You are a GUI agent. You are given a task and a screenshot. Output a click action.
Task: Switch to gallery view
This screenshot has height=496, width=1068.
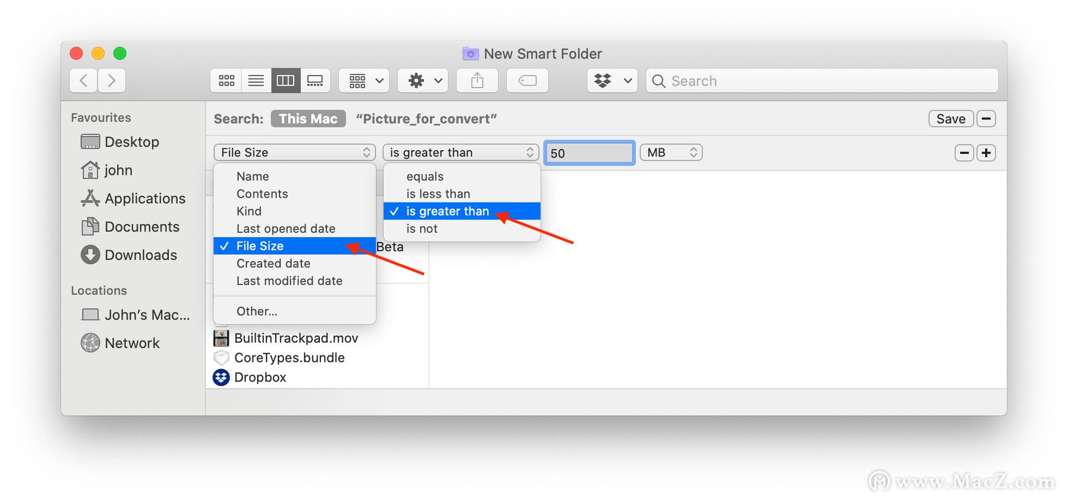[315, 81]
